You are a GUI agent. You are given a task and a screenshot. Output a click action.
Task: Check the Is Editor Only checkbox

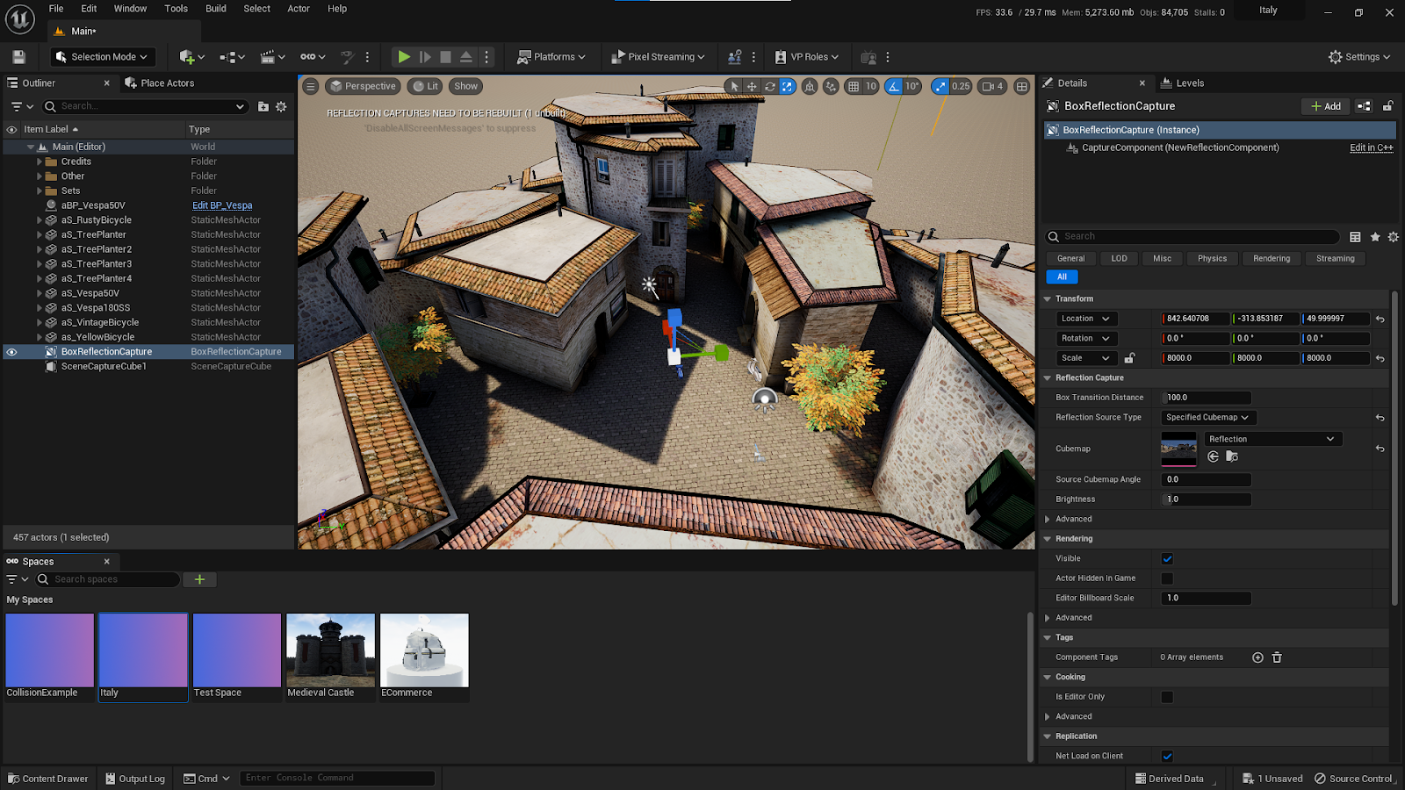pos(1167,697)
